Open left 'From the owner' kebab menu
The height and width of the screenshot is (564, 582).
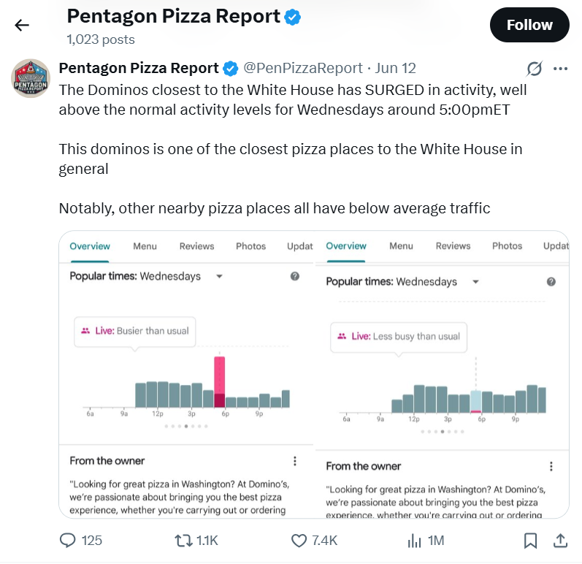295,461
